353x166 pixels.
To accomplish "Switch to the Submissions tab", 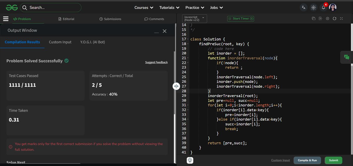I will [110, 19].
